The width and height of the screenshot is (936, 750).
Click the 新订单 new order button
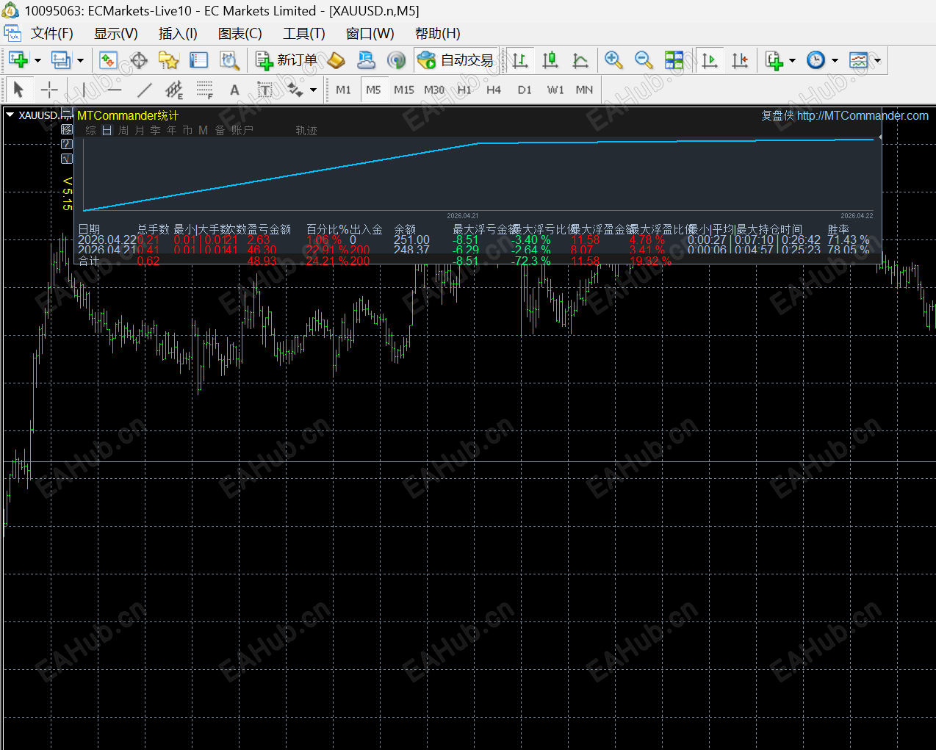click(x=287, y=60)
